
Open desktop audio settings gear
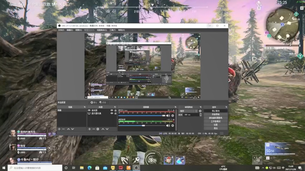pos(173,125)
